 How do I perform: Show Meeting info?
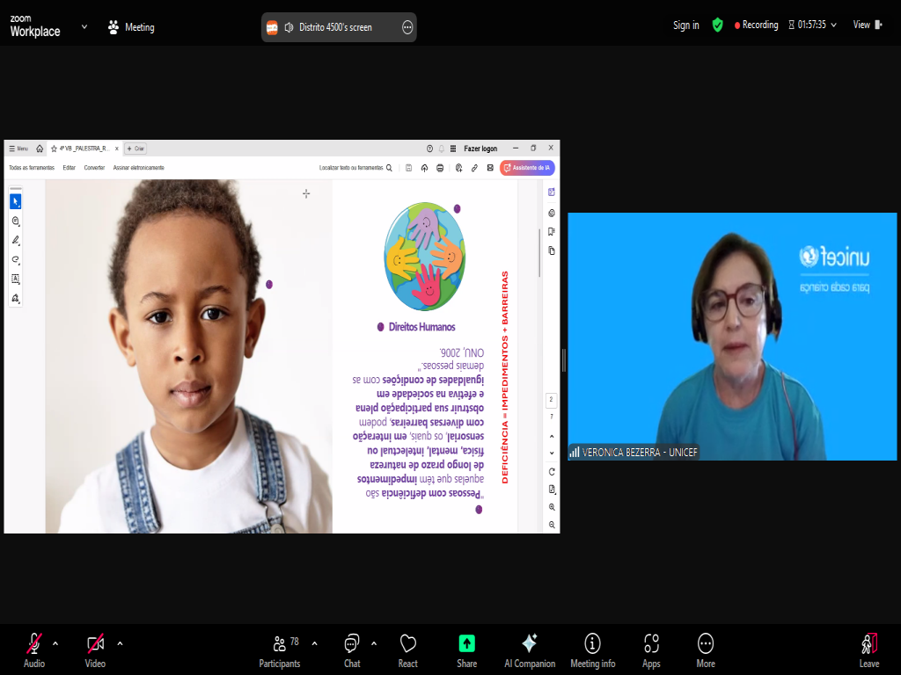coord(592,650)
